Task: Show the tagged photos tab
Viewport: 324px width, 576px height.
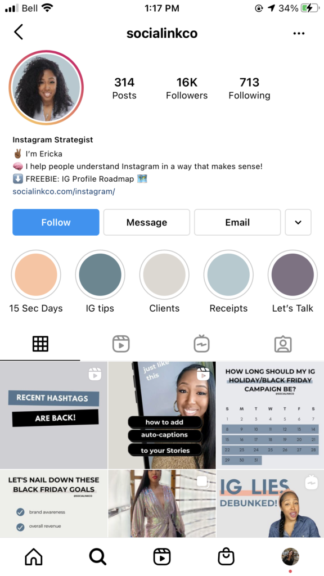Action: tap(283, 344)
